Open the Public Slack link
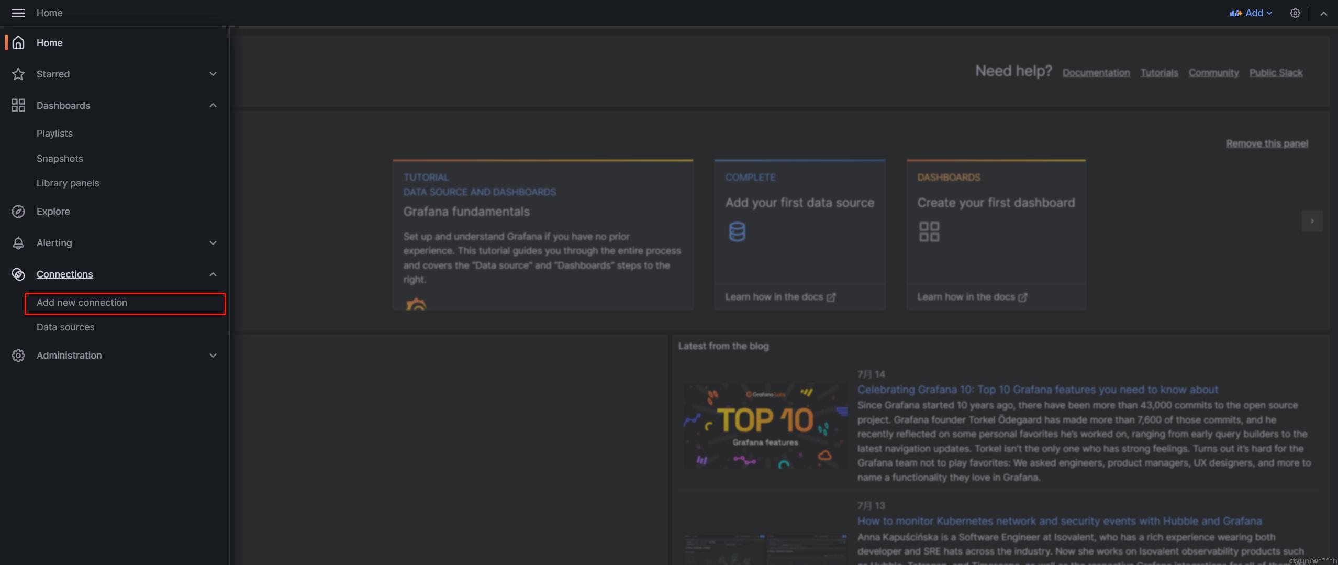This screenshot has height=565, width=1338. click(x=1276, y=73)
